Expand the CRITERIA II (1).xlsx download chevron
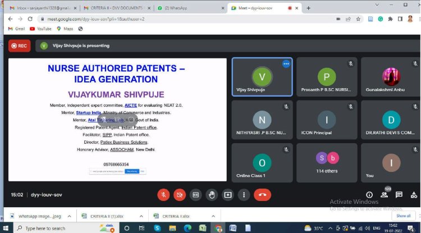Viewport: 421px width, 233px height. click(x=141, y=216)
